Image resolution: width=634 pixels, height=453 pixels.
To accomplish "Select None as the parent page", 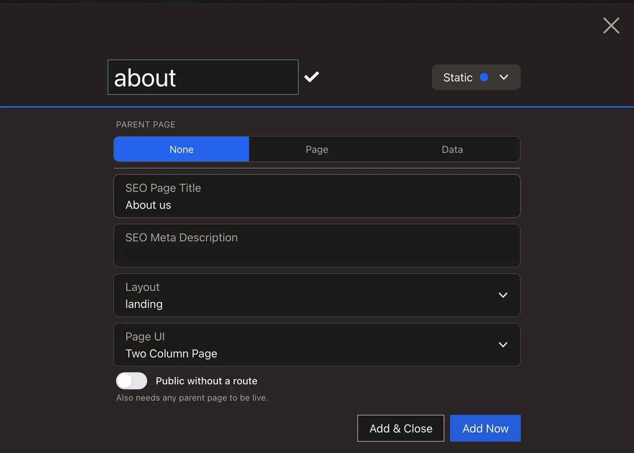I will point(181,149).
